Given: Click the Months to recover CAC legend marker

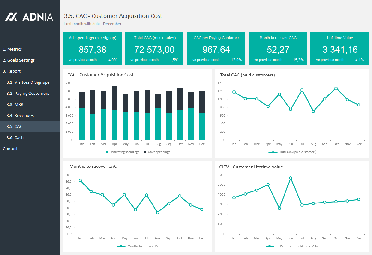Looking at the screenshot, I should 121,246.
